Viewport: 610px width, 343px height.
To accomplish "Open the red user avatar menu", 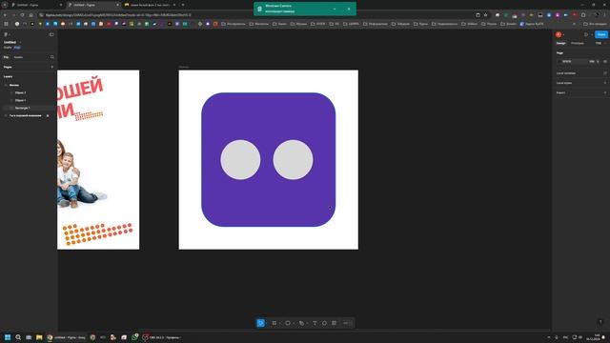I will point(559,34).
